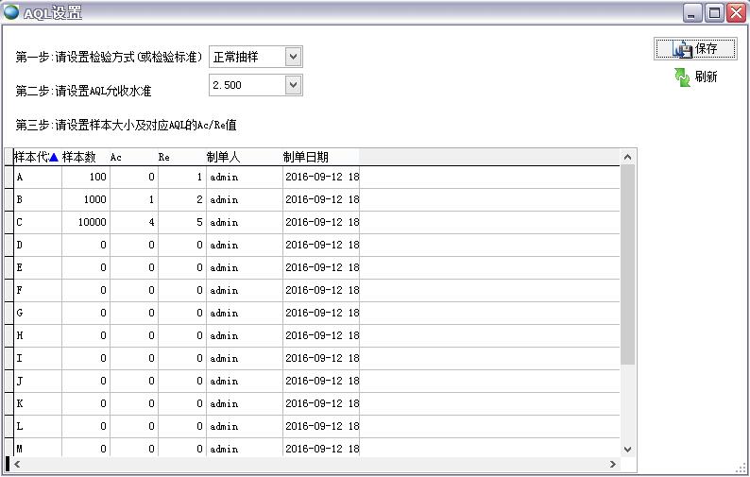Click the refresh (刷新) green arrows icon

pos(683,77)
